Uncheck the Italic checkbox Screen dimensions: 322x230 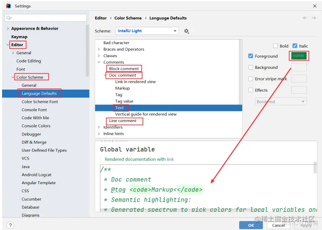click(295, 46)
